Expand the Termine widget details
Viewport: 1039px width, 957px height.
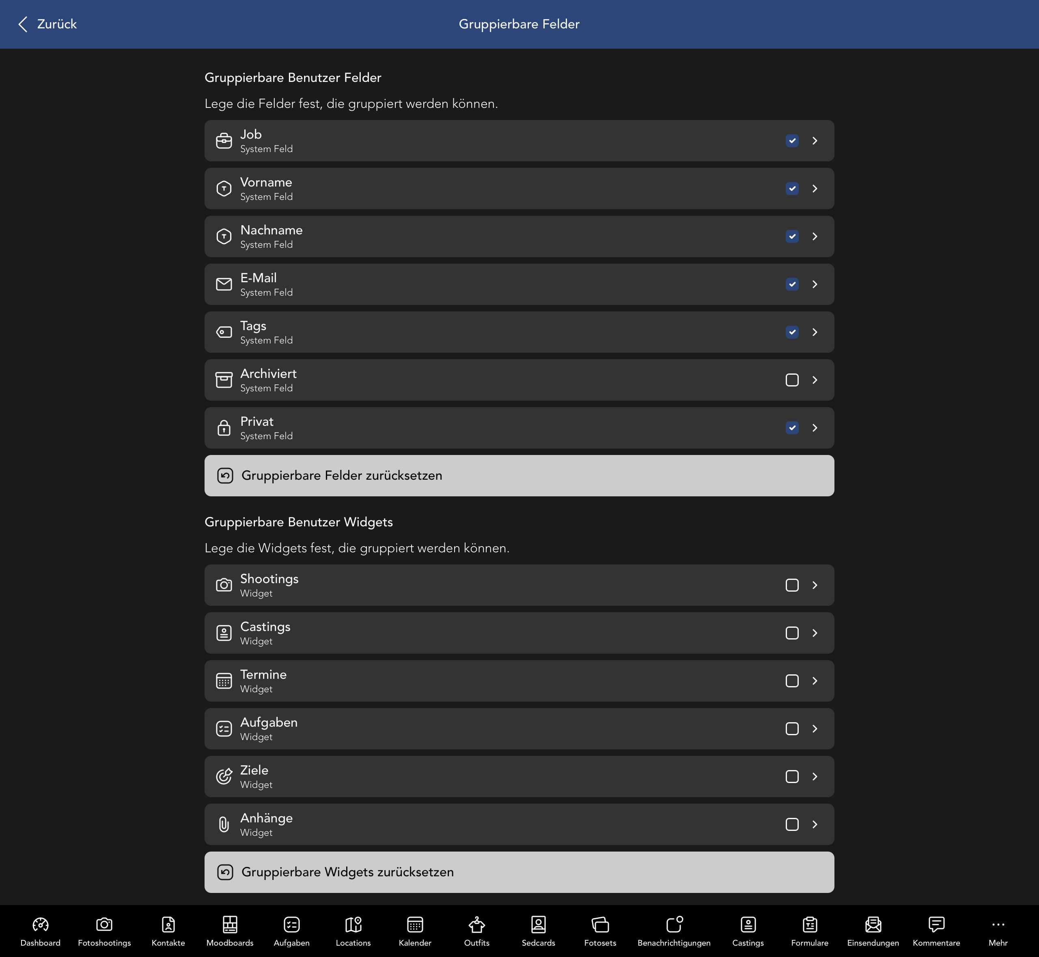tap(815, 681)
